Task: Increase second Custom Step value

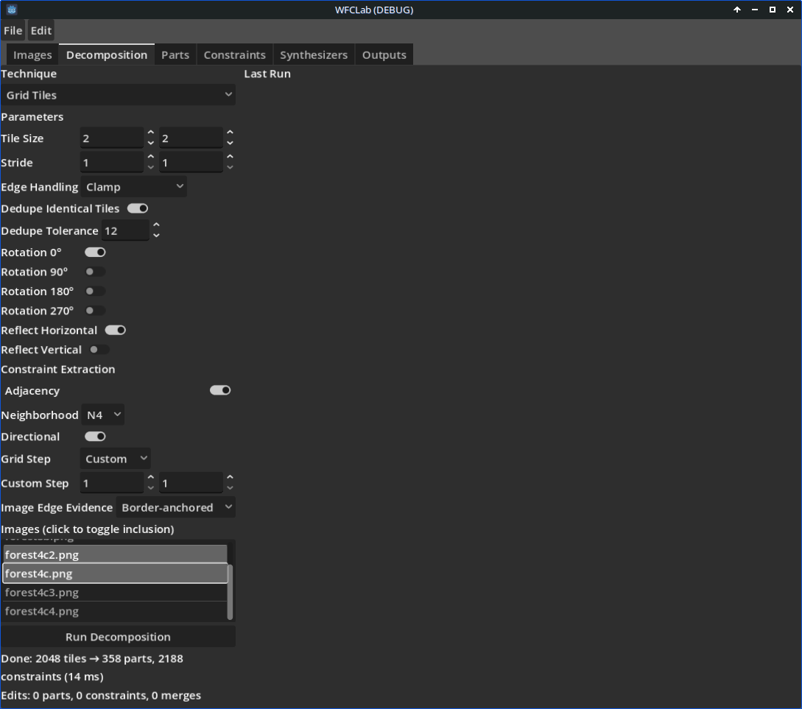Action: coord(231,477)
